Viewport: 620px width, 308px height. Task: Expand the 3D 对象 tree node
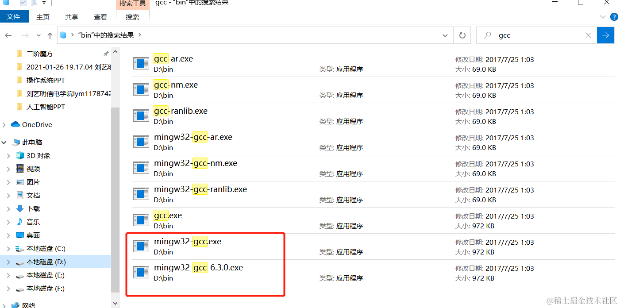coord(8,156)
